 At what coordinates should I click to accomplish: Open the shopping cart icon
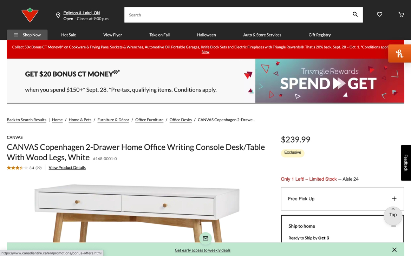[401, 14]
